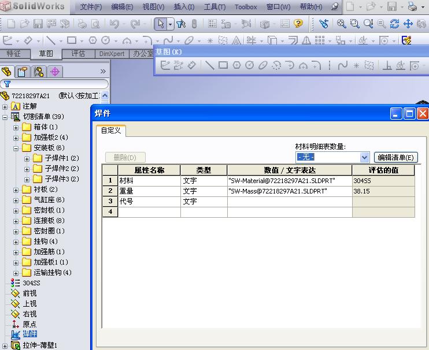Click the 编辑清单(E) button

[395, 157]
